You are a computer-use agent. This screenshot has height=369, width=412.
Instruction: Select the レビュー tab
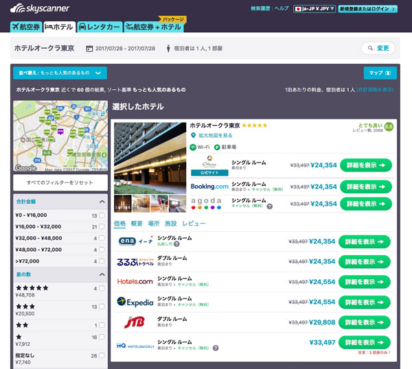coord(194,224)
